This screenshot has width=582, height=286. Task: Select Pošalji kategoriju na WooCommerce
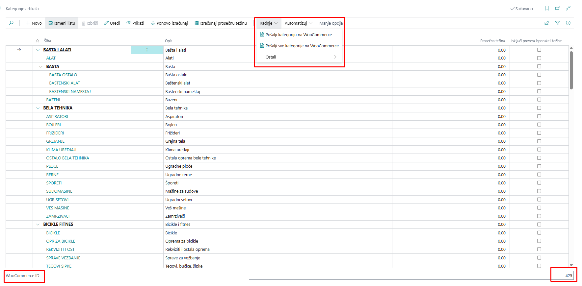click(x=298, y=35)
